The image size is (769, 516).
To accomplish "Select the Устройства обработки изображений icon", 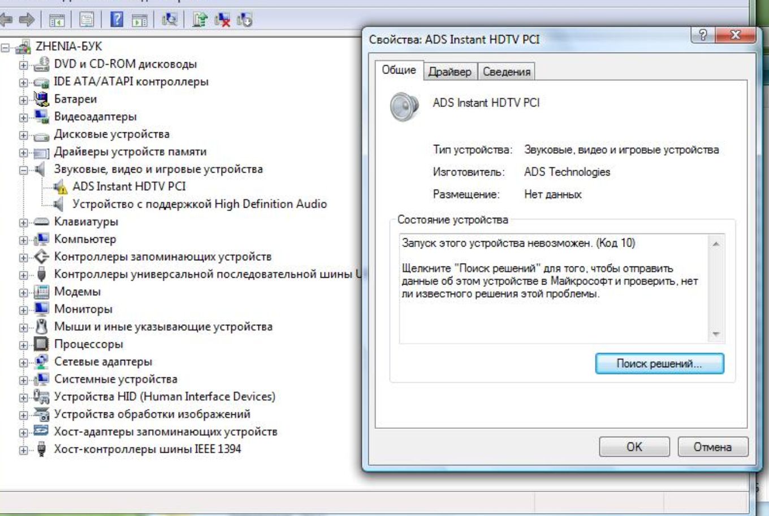I will (x=41, y=414).
